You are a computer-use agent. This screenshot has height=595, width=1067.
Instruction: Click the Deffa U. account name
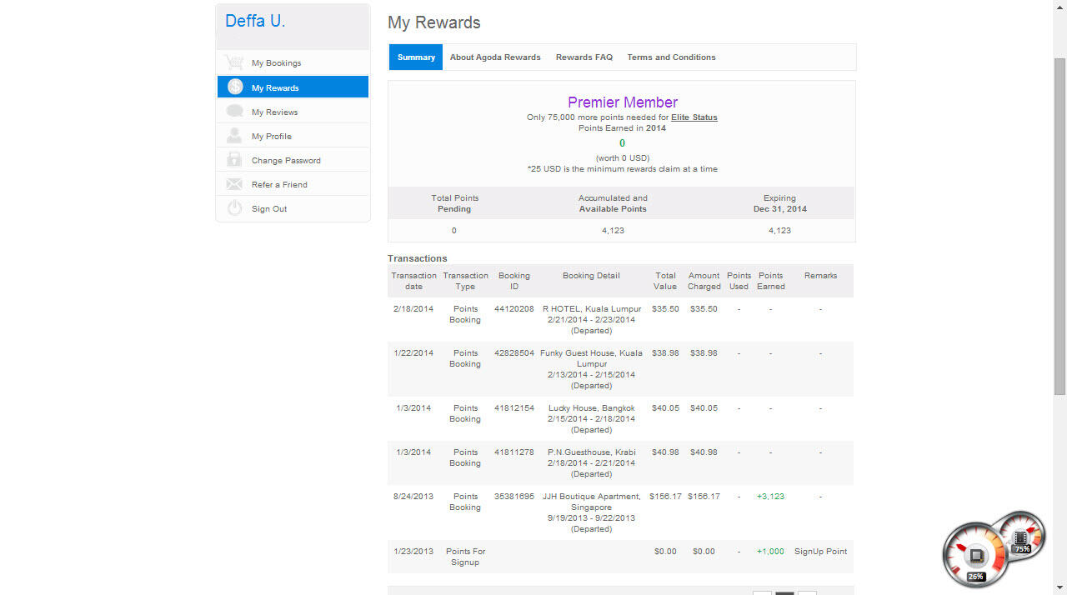coord(255,22)
